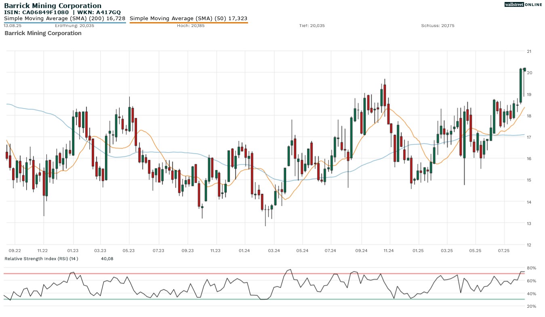The width and height of the screenshot is (545, 317).
Task: Click the wallstreet ONLINE logo
Action: [x=523, y=4]
